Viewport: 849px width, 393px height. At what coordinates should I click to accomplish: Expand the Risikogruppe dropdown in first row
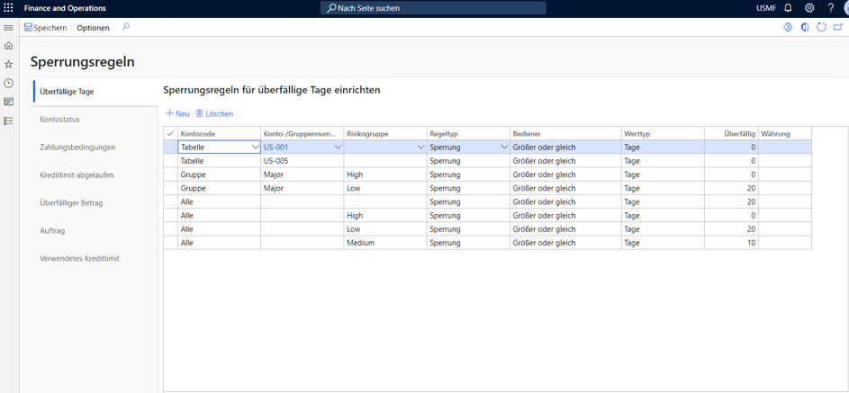(420, 147)
